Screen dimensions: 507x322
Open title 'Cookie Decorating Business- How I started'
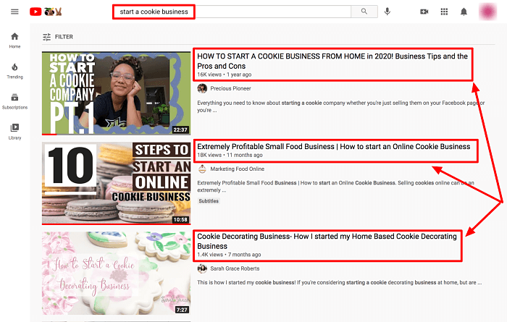tap(327, 241)
